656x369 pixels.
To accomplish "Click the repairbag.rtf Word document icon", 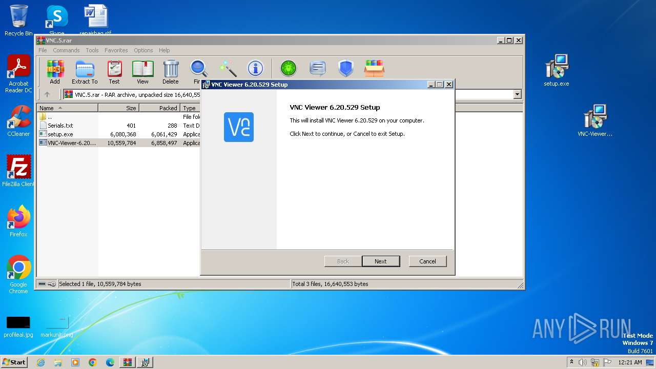I will [95, 20].
